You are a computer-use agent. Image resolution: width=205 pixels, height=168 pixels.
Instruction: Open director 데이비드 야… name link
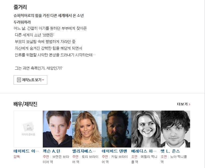[x=26, y=151]
